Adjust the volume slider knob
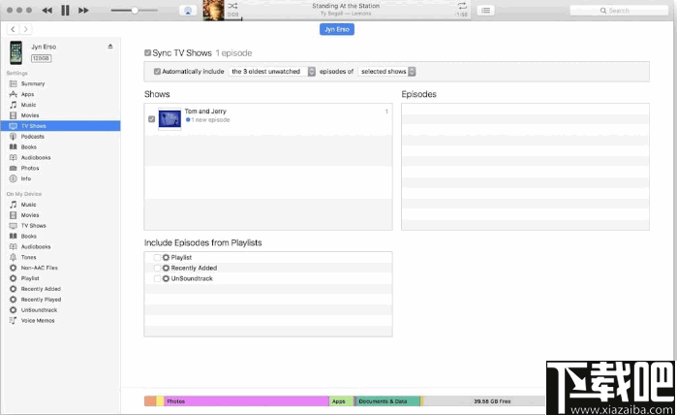Image resolution: width=677 pixels, height=415 pixels. pyautogui.click(x=135, y=11)
